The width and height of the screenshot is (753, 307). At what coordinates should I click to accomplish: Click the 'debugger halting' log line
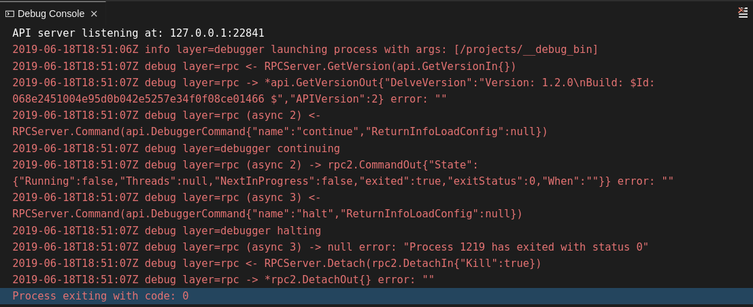tap(167, 230)
